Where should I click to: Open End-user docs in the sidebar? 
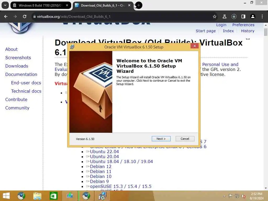tap(26, 83)
